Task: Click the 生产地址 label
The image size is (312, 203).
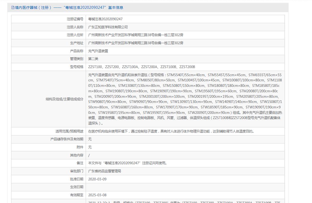Action: (77, 43)
